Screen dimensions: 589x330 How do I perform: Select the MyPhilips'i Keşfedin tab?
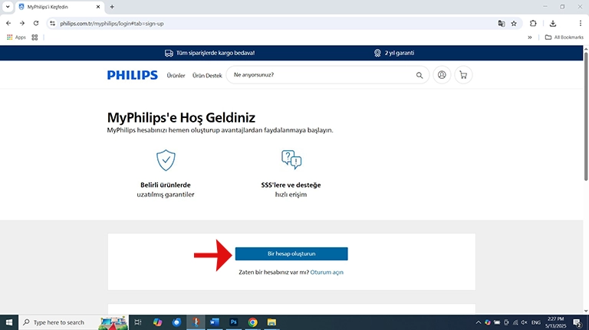tap(59, 7)
